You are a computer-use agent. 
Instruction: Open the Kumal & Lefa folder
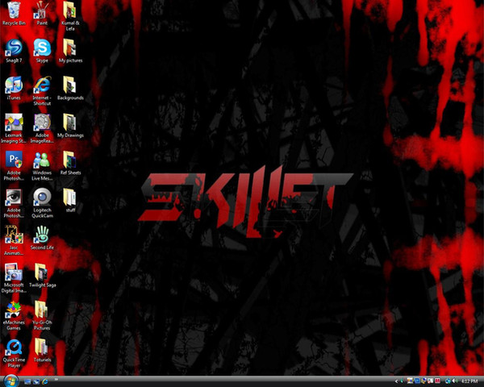click(x=70, y=16)
